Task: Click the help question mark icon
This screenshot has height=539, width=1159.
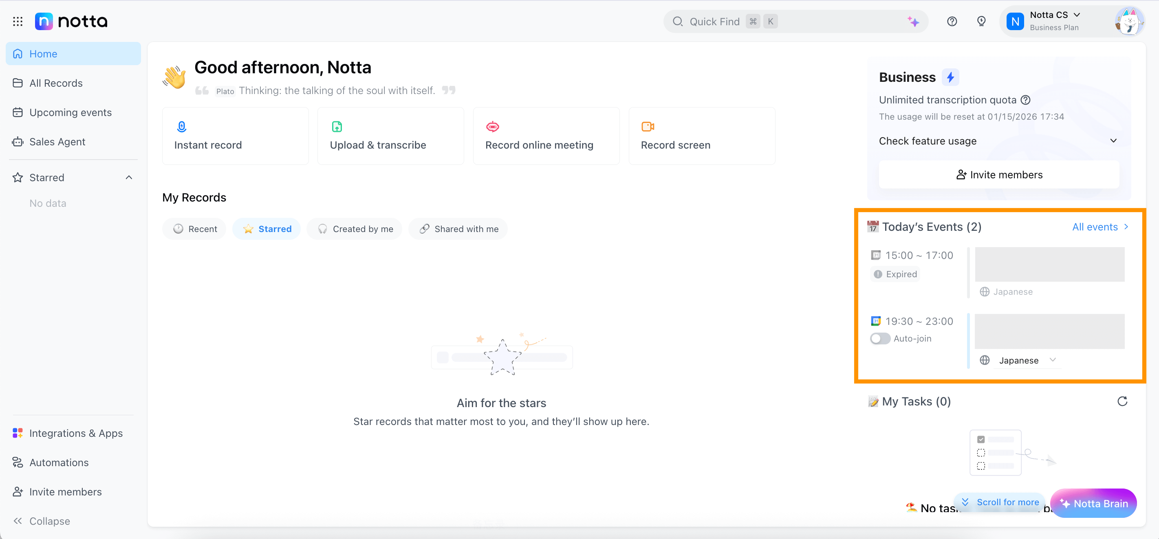Action: [x=952, y=21]
